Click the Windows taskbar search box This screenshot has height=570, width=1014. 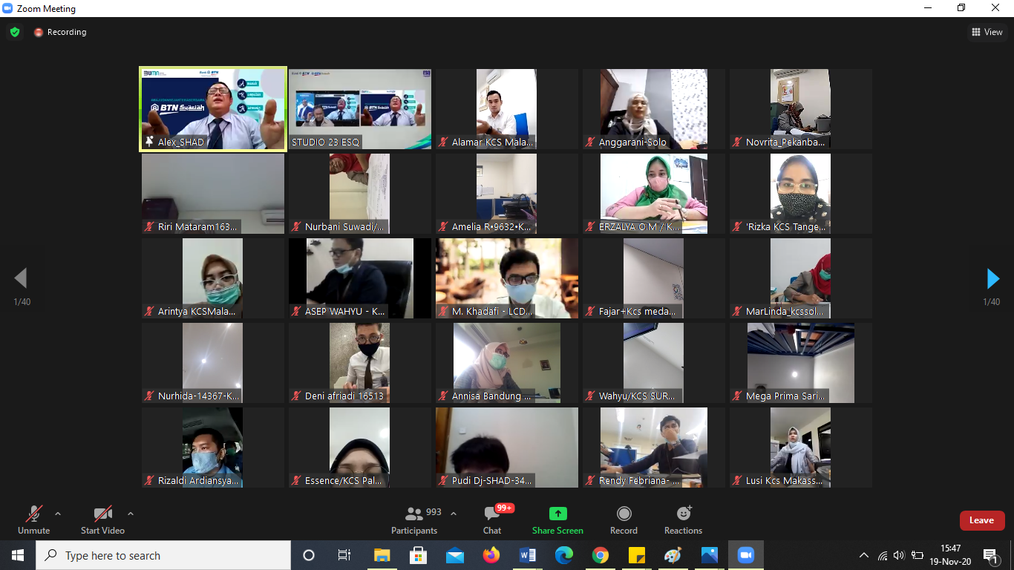163,555
